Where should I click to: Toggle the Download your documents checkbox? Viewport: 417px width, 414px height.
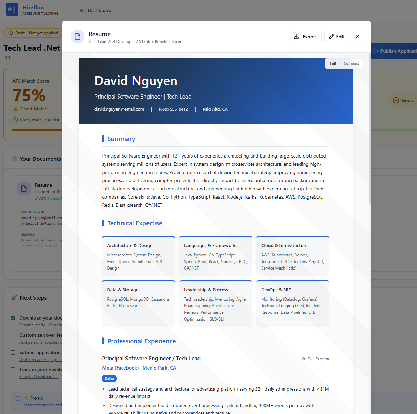[13, 318]
